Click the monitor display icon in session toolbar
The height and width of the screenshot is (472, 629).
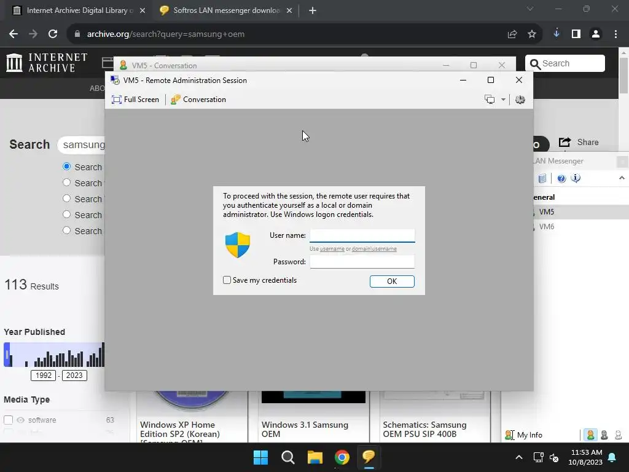[490, 100]
